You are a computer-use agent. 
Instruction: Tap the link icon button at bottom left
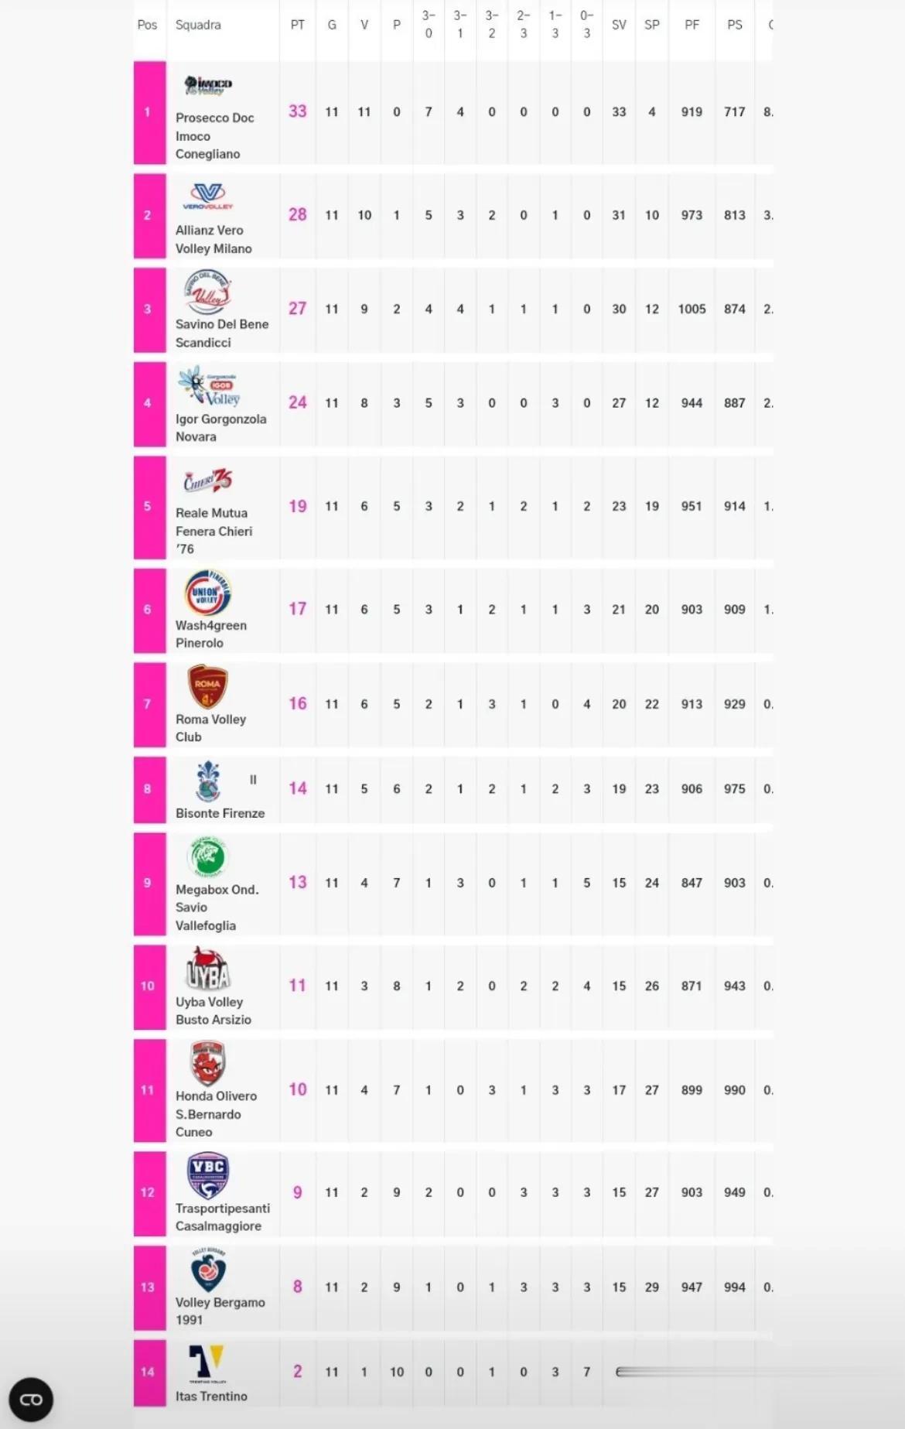tap(31, 1400)
